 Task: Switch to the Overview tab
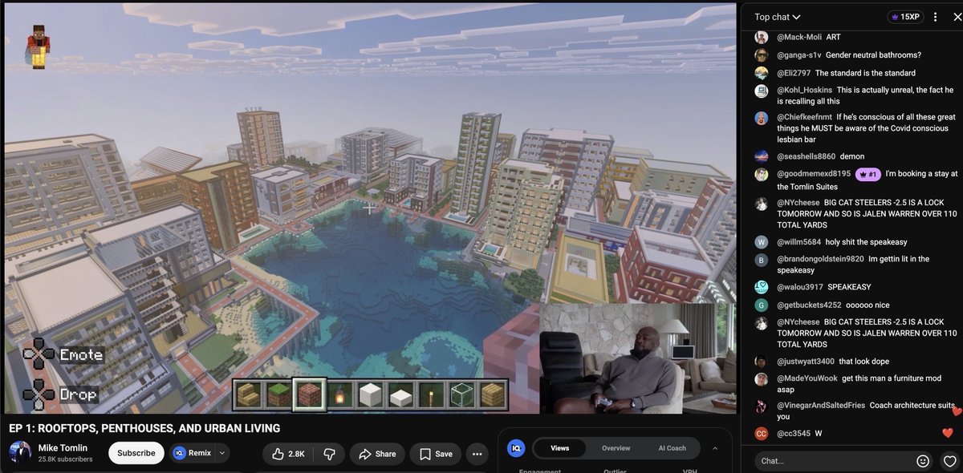616,448
